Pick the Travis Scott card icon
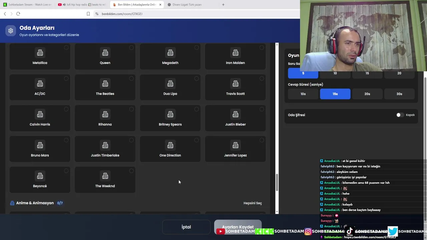 pyautogui.click(x=236, y=84)
